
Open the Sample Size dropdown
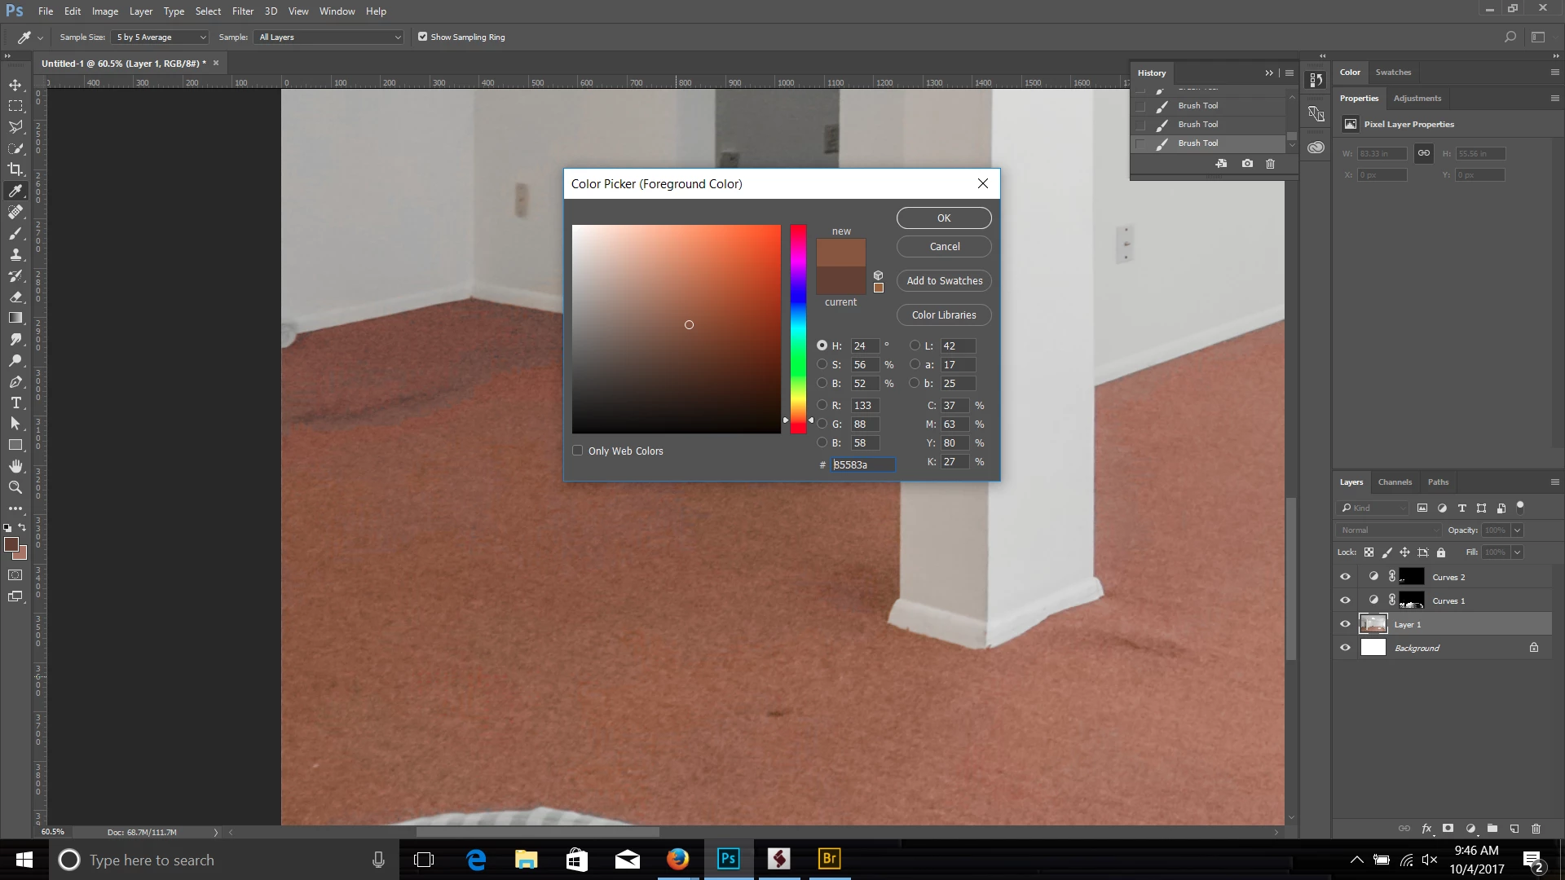161,37
